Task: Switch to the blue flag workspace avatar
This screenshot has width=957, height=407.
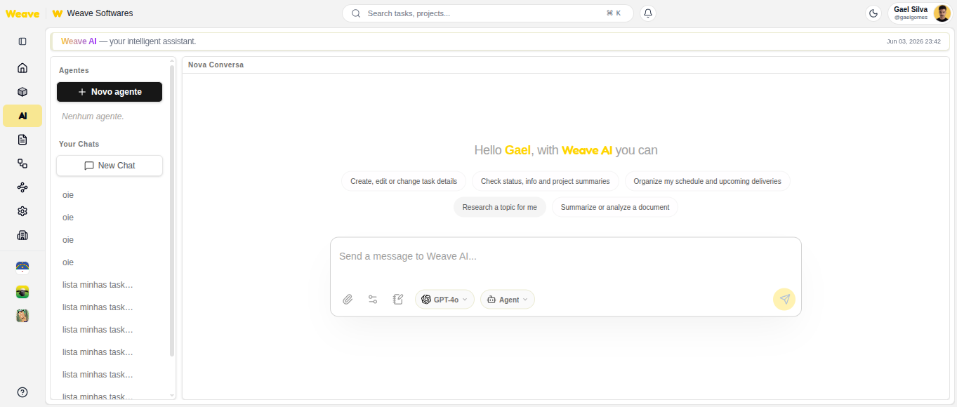Action: [x=22, y=267]
